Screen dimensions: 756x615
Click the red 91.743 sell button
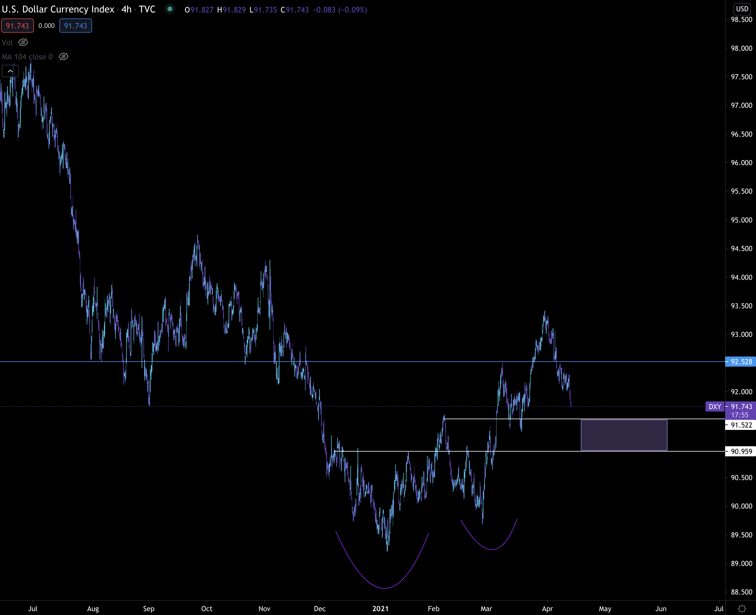coord(17,26)
